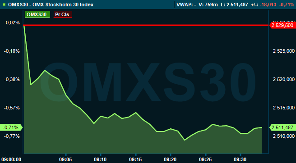Click the 2 525,000 right axis label
The height and width of the screenshot is (163, 296).
(x=284, y=51)
